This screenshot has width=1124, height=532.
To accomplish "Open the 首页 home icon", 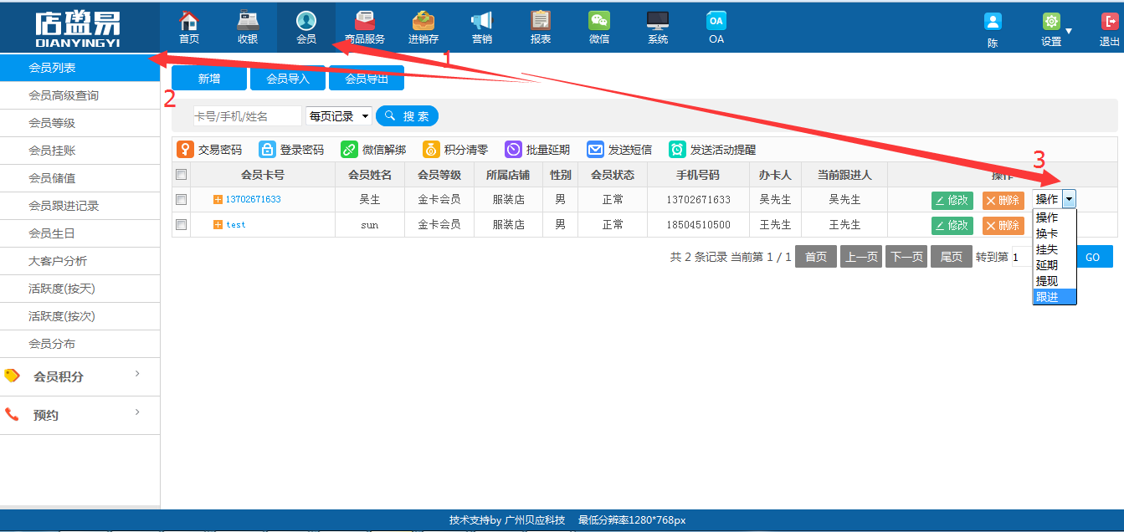I will point(189,21).
